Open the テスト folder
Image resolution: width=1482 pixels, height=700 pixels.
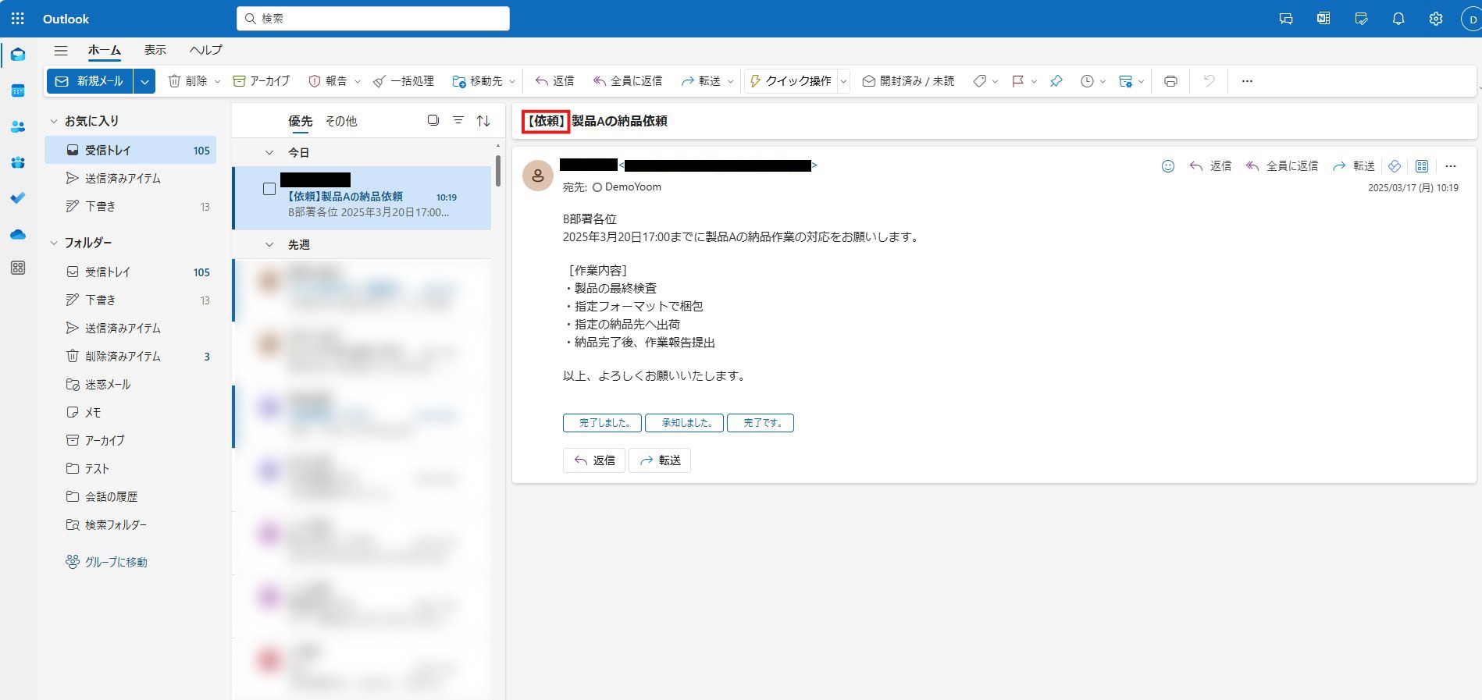coord(130,468)
